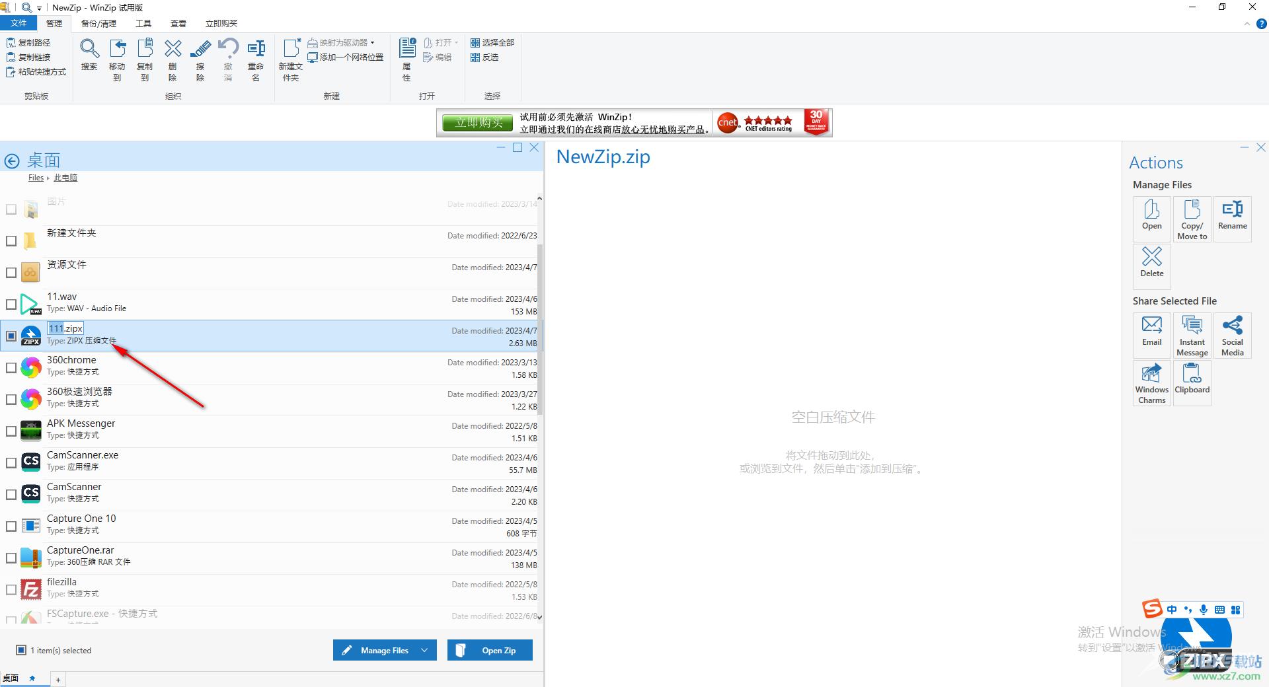
Task: Click 复制路径 in clipboard group
Action: tap(28, 42)
